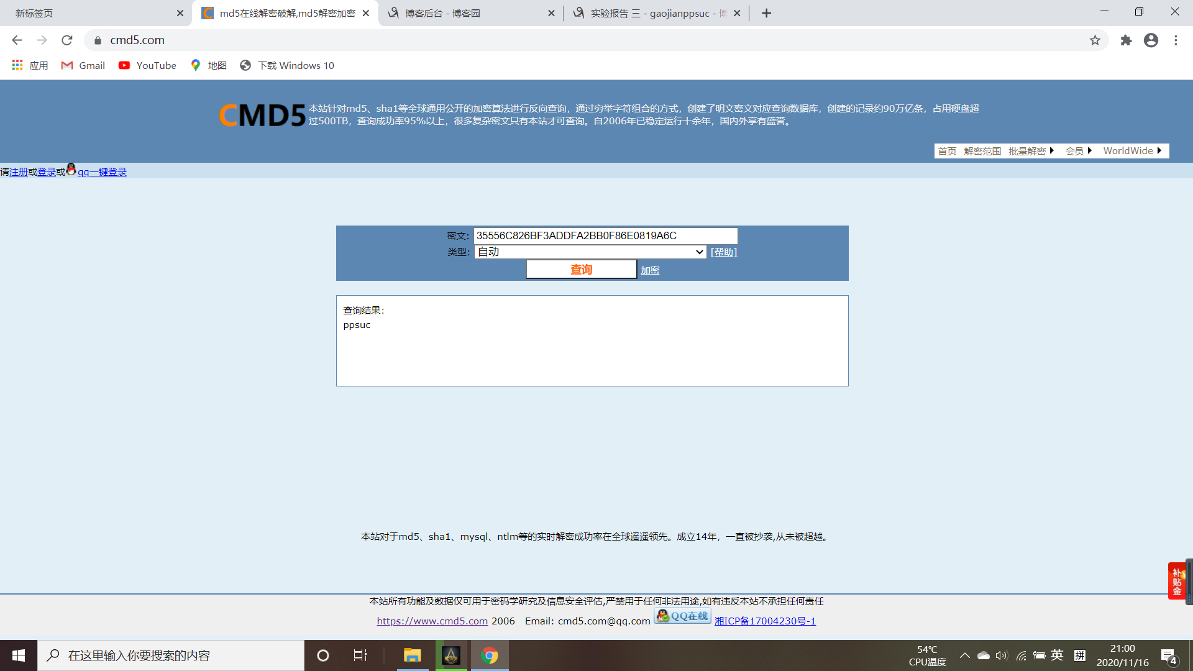The width and height of the screenshot is (1193, 671).
Task: Click the encrypt link beside query
Action: pyautogui.click(x=650, y=270)
